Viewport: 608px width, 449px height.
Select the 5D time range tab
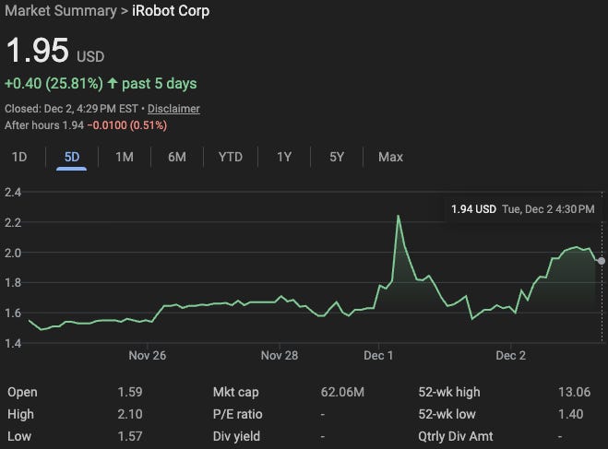click(72, 157)
